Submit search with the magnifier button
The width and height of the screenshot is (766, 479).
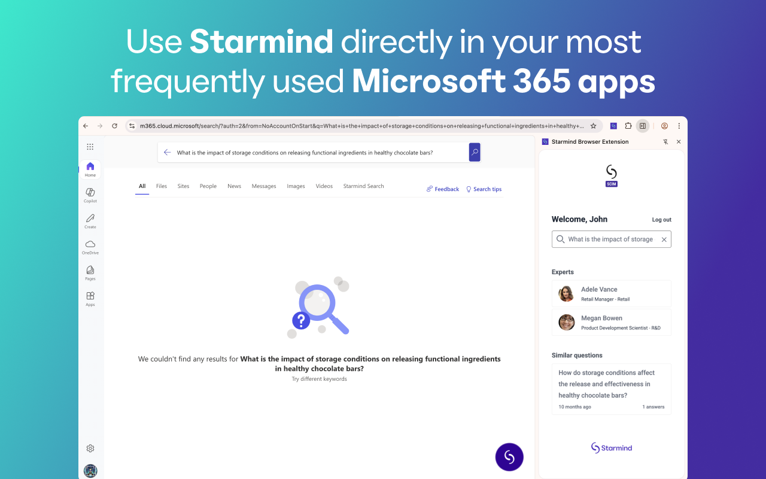pos(475,152)
